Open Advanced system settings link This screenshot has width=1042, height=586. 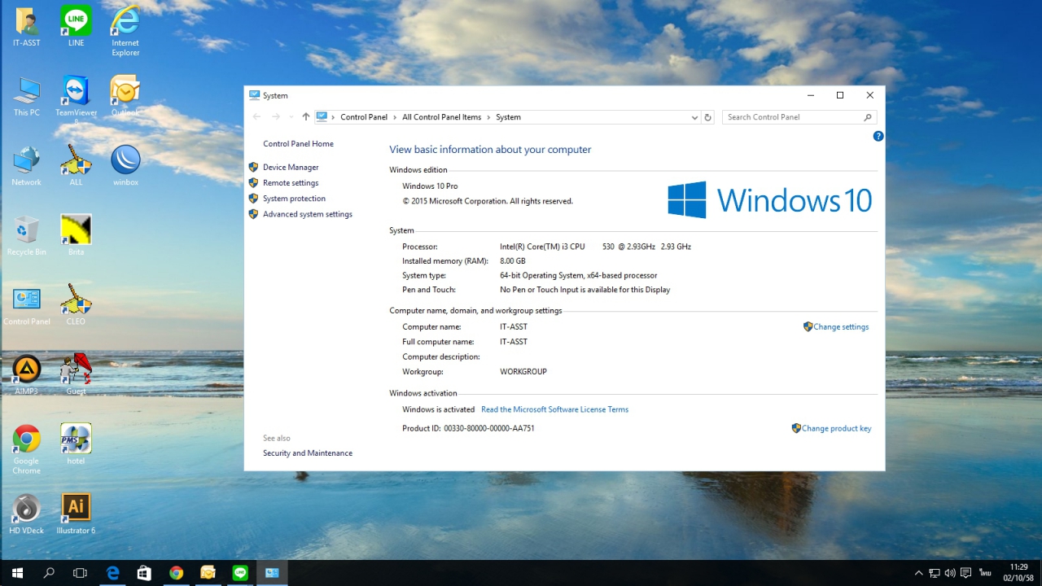point(308,215)
